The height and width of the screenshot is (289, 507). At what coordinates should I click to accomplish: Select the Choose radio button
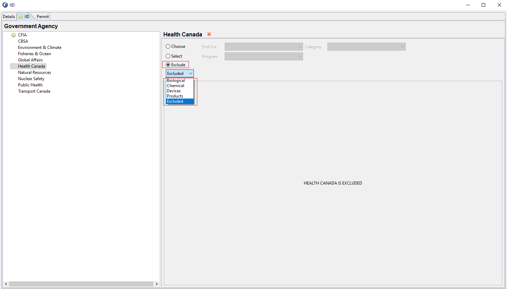(x=168, y=46)
